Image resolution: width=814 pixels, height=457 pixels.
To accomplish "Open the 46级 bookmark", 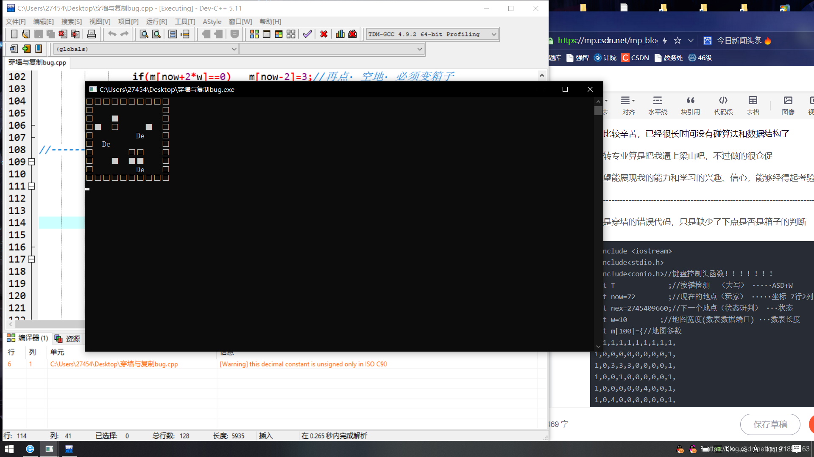I will click(x=700, y=58).
